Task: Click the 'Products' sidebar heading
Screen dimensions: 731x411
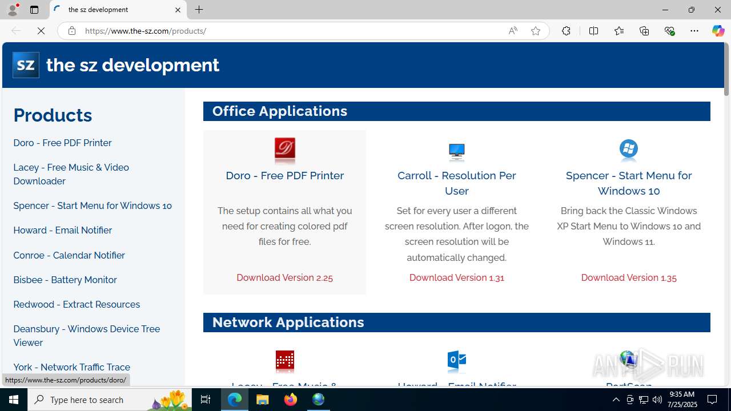Action: pyautogui.click(x=53, y=115)
